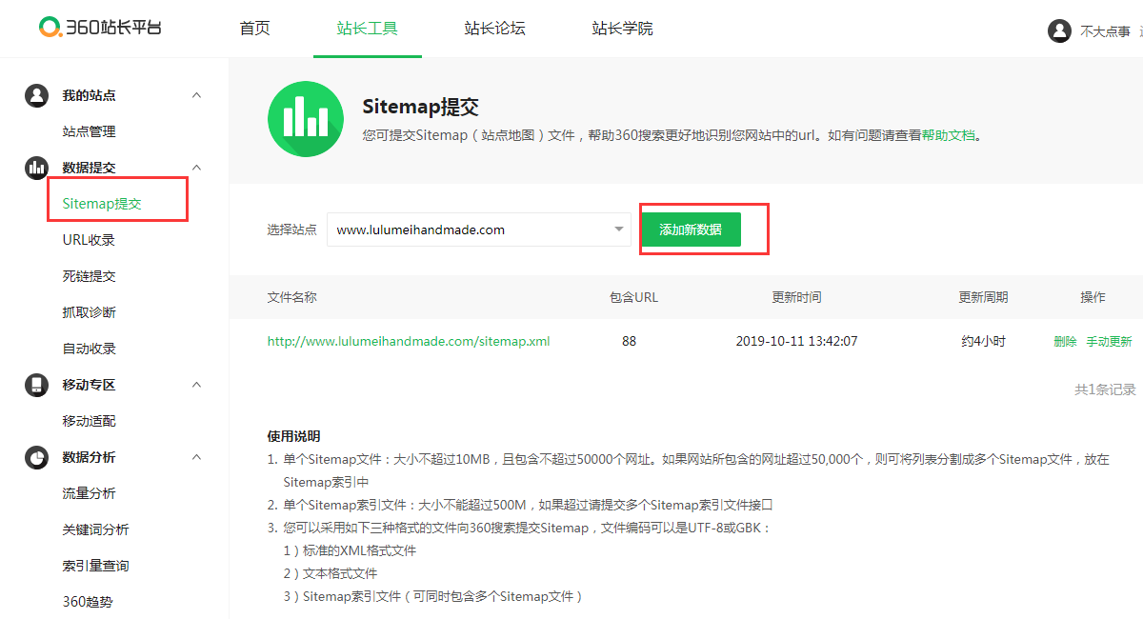The height and width of the screenshot is (619, 1143).
Task: Click the 移动专区 phone icon
Action: pos(36,385)
